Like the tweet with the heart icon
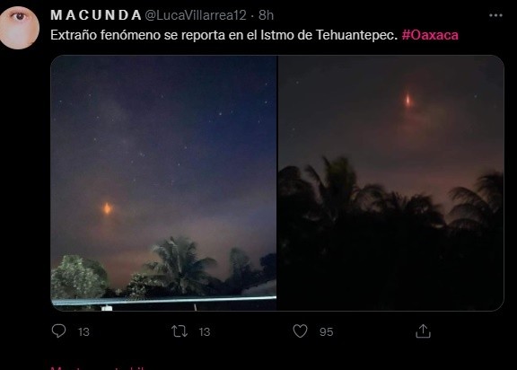Image resolution: width=517 pixels, height=370 pixels. (x=300, y=331)
